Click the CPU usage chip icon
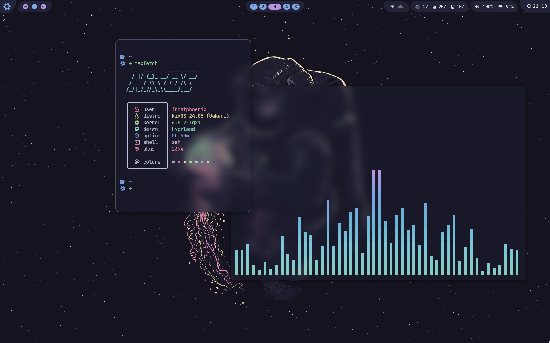Viewport: 550px width, 343px height. tap(418, 7)
